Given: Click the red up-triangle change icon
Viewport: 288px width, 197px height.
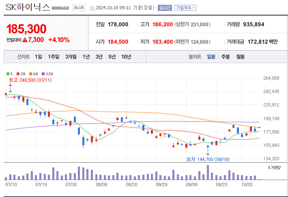Looking at the screenshot, I should (x=25, y=40).
